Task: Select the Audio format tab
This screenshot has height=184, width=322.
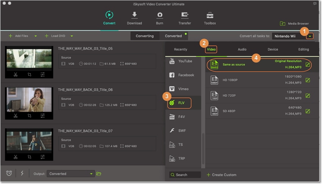Action: pos(242,50)
